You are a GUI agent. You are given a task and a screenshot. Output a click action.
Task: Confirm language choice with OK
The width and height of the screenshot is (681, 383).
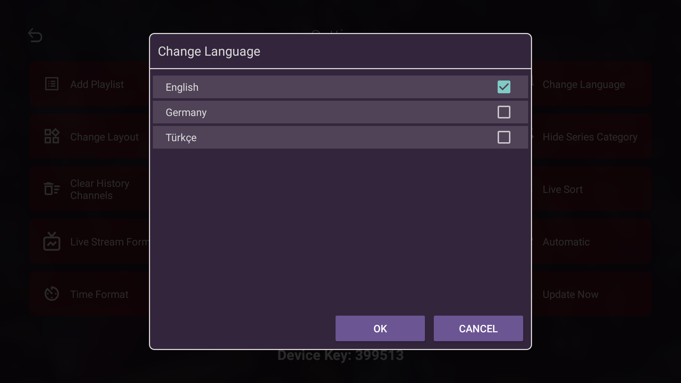point(380,328)
